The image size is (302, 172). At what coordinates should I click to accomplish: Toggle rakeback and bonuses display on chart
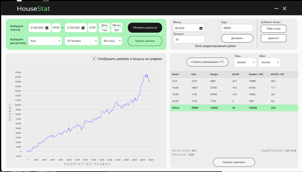(x=94, y=59)
